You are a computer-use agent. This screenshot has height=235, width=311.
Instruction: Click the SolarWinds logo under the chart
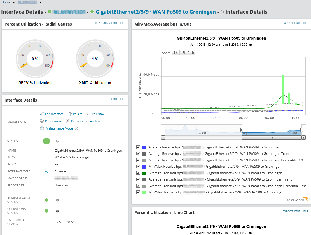tap(298, 199)
